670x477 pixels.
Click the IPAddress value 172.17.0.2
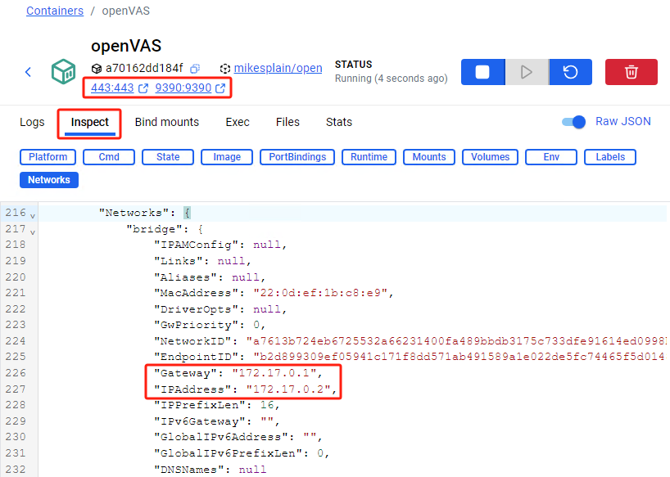(288, 389)
